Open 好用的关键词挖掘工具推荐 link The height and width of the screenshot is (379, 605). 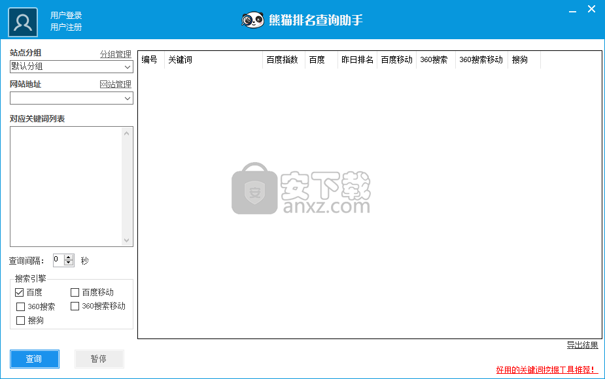[547, 370]
